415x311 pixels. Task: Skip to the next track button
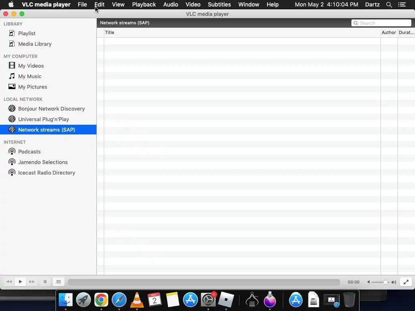(32, 282)
